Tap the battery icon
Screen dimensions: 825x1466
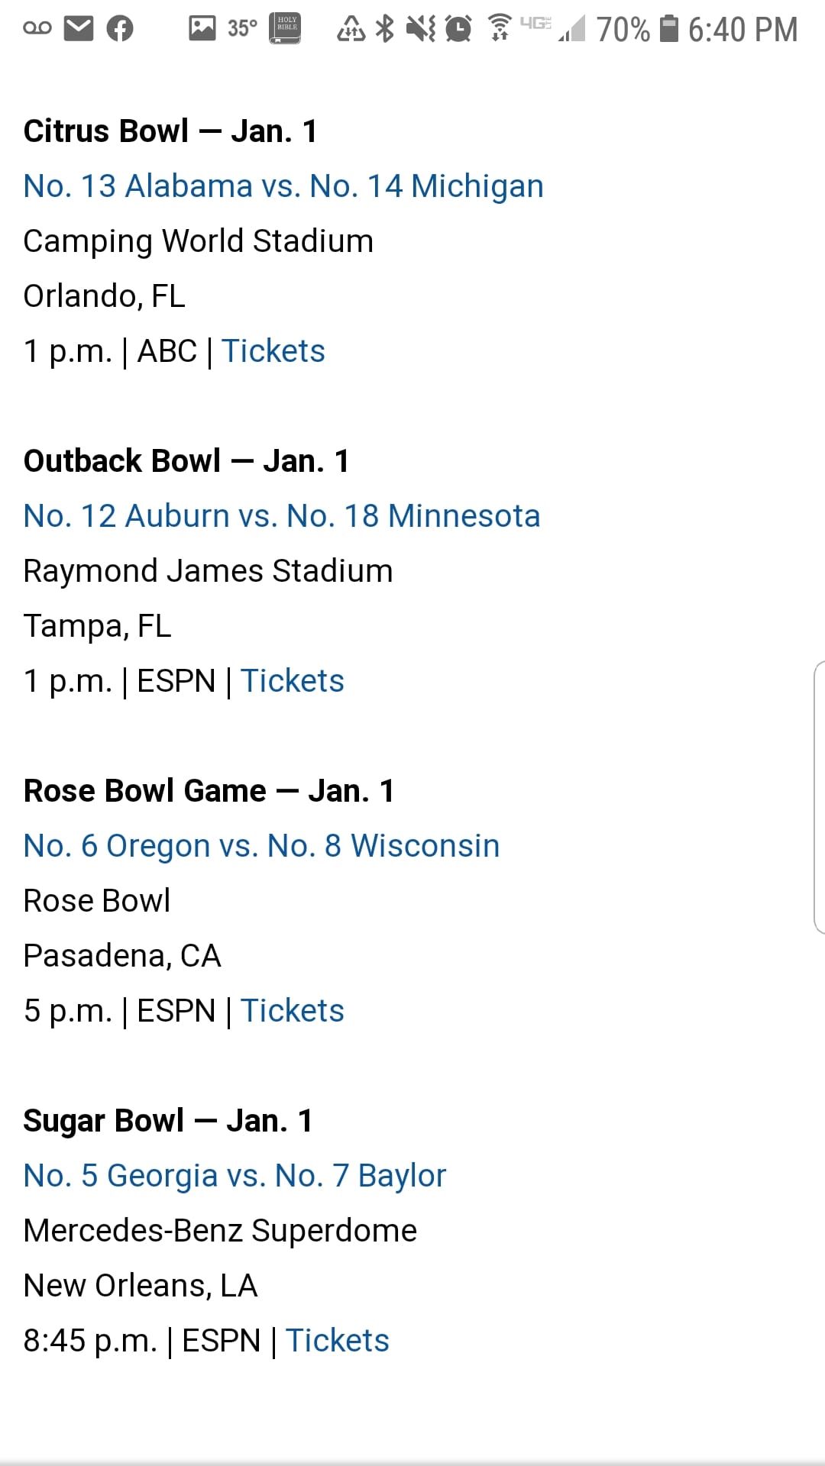tap(669, 28)
